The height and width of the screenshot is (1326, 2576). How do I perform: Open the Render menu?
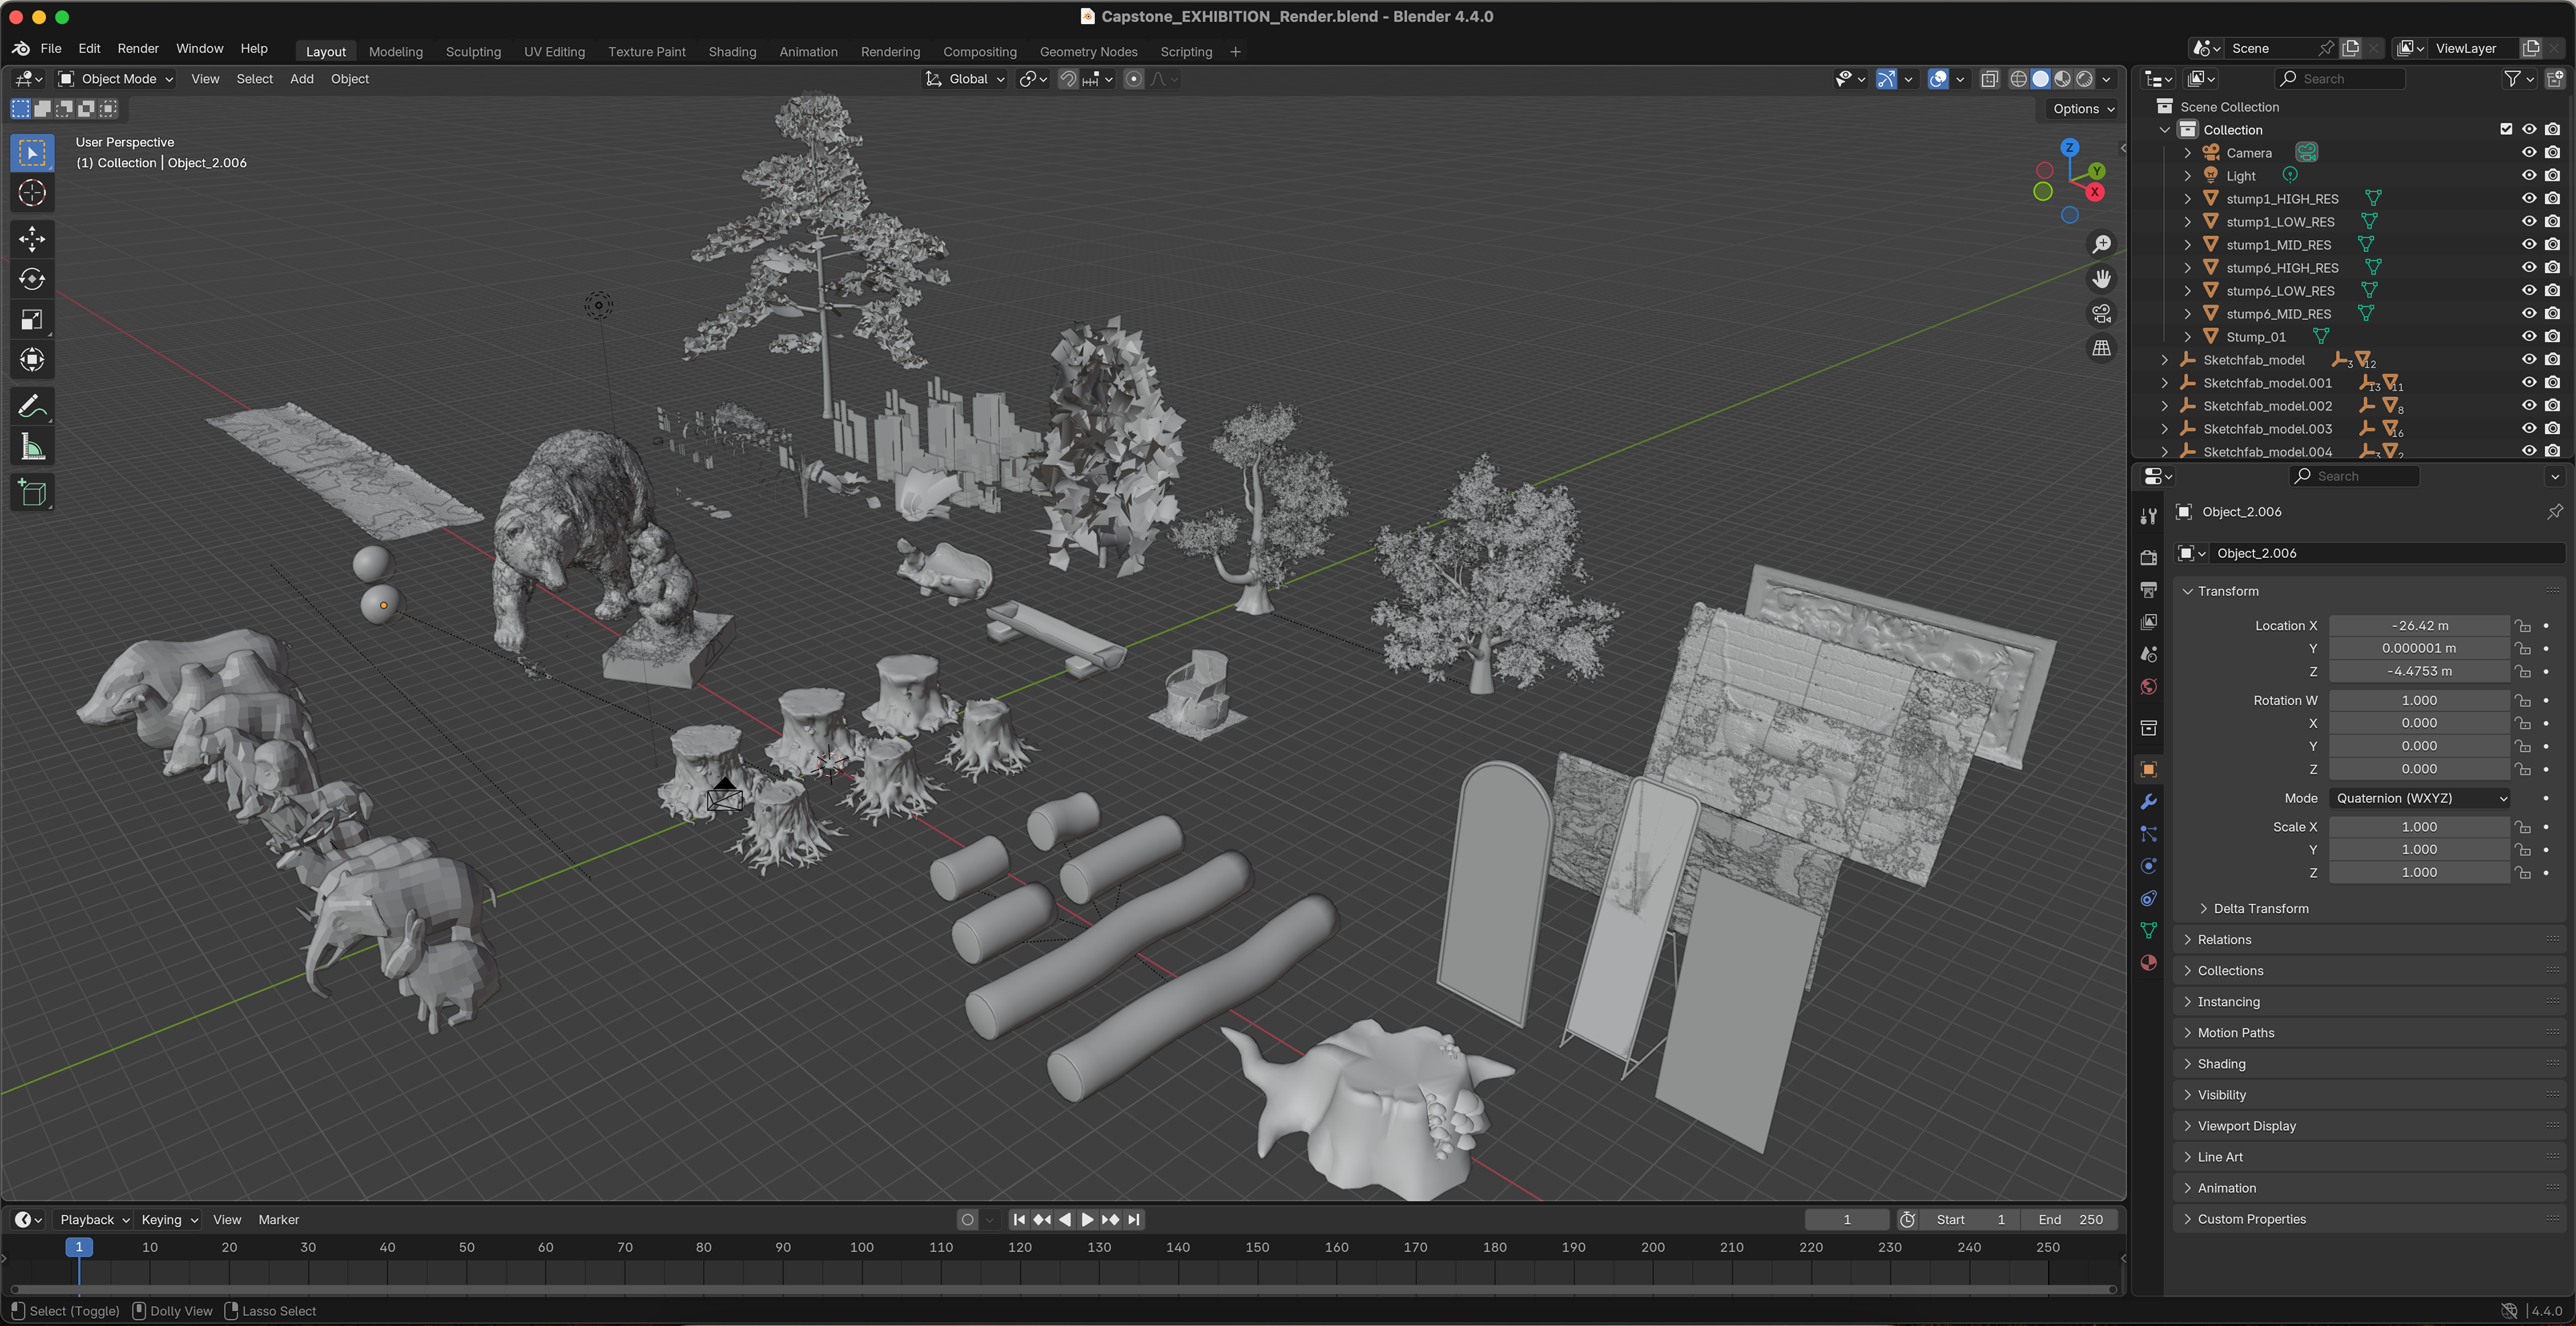coord(138,48)
